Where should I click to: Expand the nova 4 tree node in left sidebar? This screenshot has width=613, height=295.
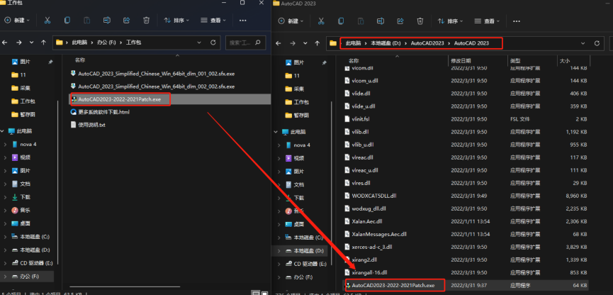point(5,145)
